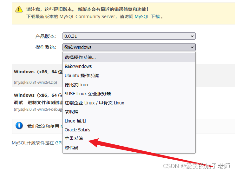This screenshot has width=235, height=172.
Task: Select 红帽企业 Linux / 甲骨文 Linux option
Action: click(129, 103)
